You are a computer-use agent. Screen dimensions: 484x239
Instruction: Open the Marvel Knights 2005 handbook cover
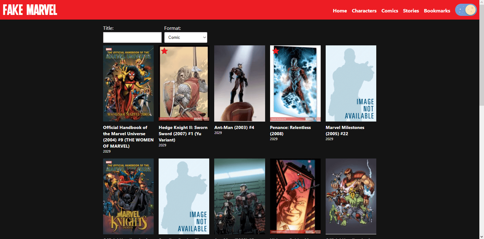128,196
